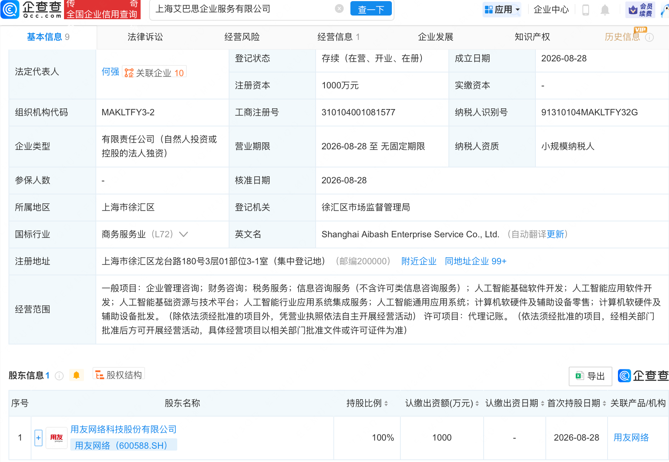This screenshot has width=669, height=462.
Task: Click the 用友 company logo thumbnail
Action: [x=57, y=438]
